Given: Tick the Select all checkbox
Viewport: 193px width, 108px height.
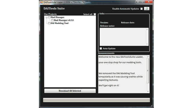Looking at the screenshot, I should coord(95,14).
